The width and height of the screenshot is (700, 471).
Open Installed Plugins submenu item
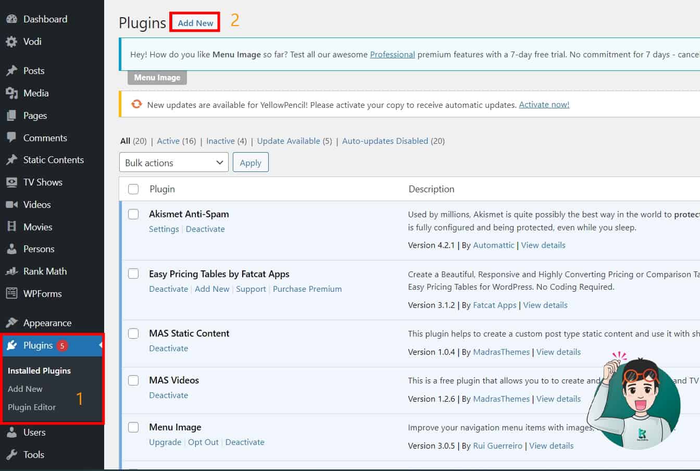point(39,371)
